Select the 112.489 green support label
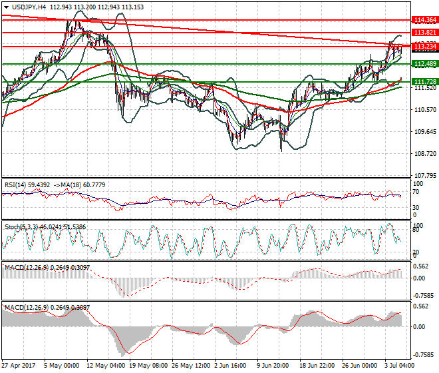439x373 pixels. click(x=425, y=64)
